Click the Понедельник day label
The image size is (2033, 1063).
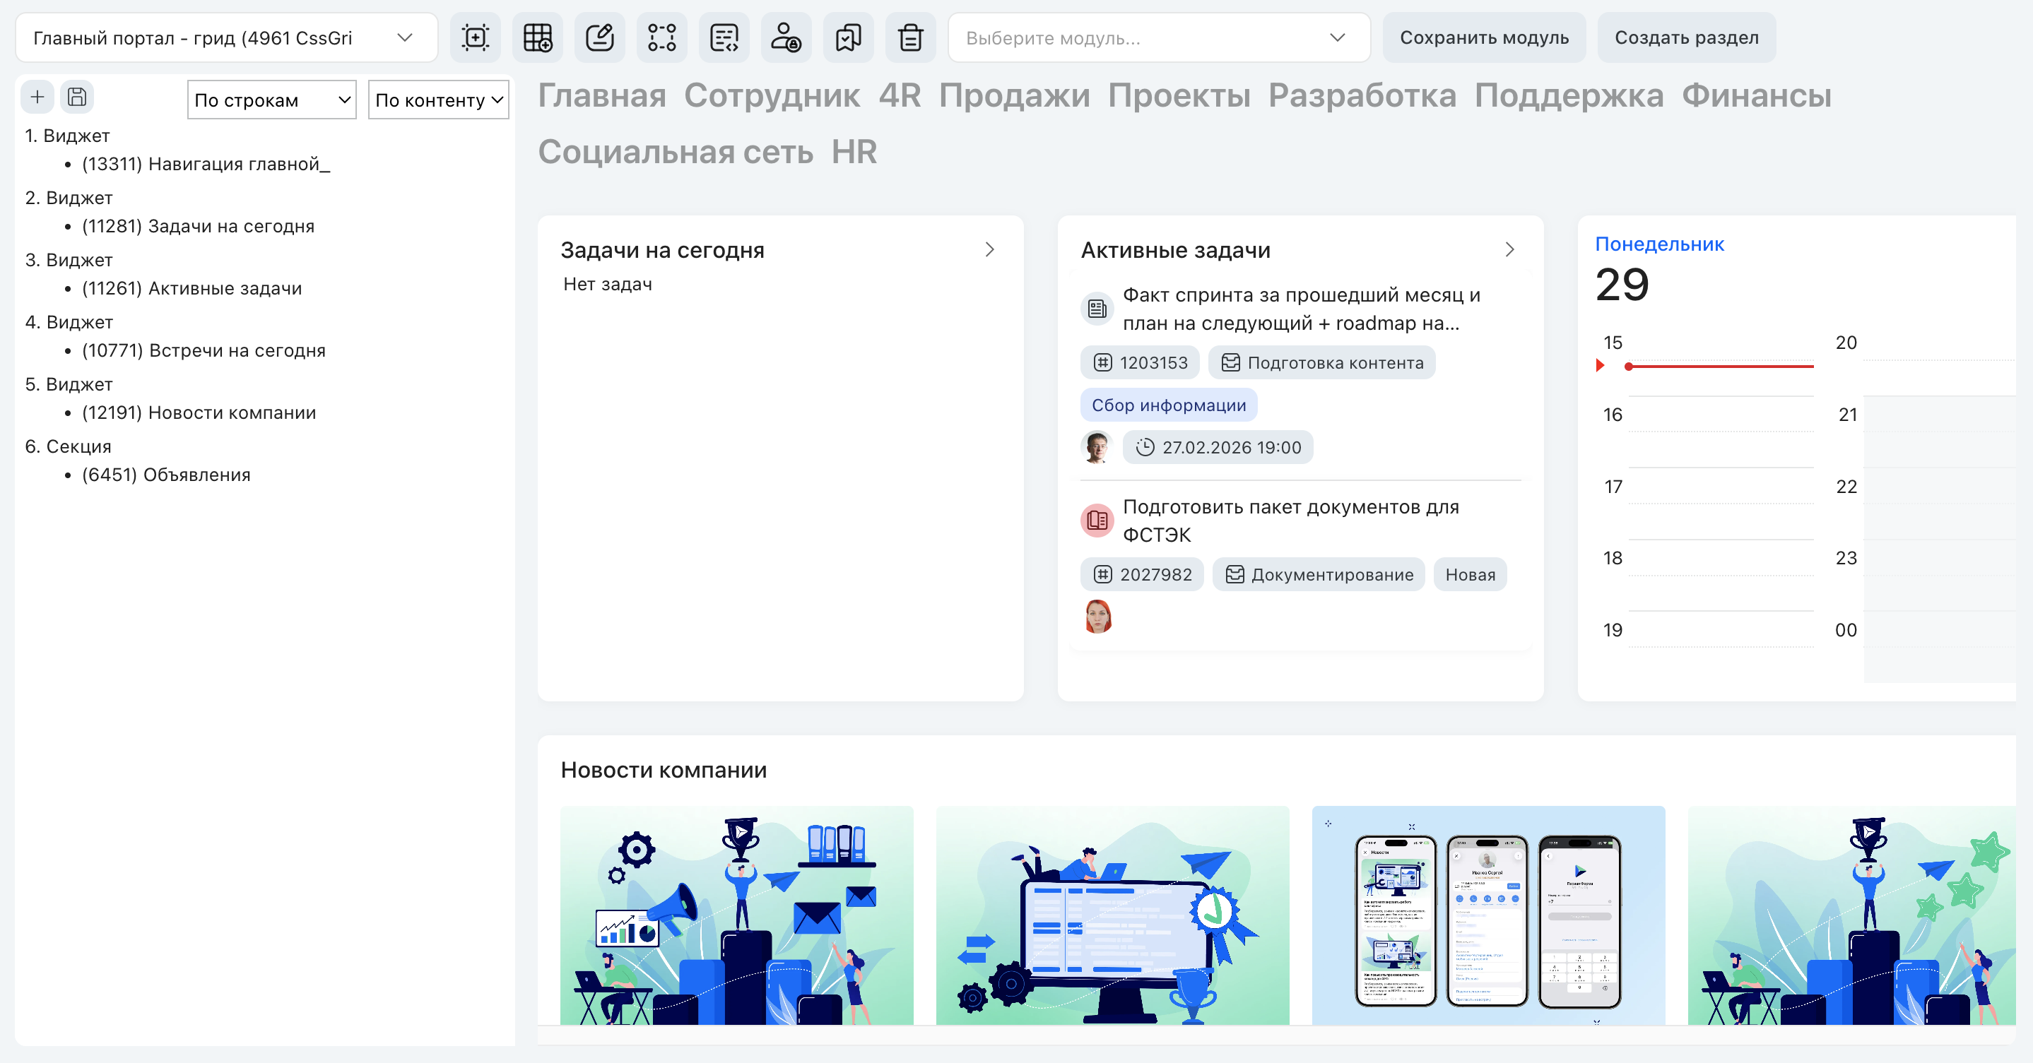point(1659,244)
